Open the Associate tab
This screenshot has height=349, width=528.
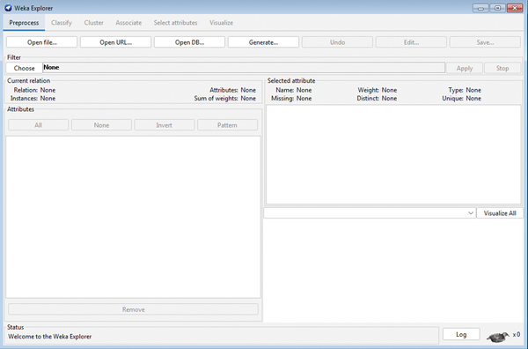[128, 23]
